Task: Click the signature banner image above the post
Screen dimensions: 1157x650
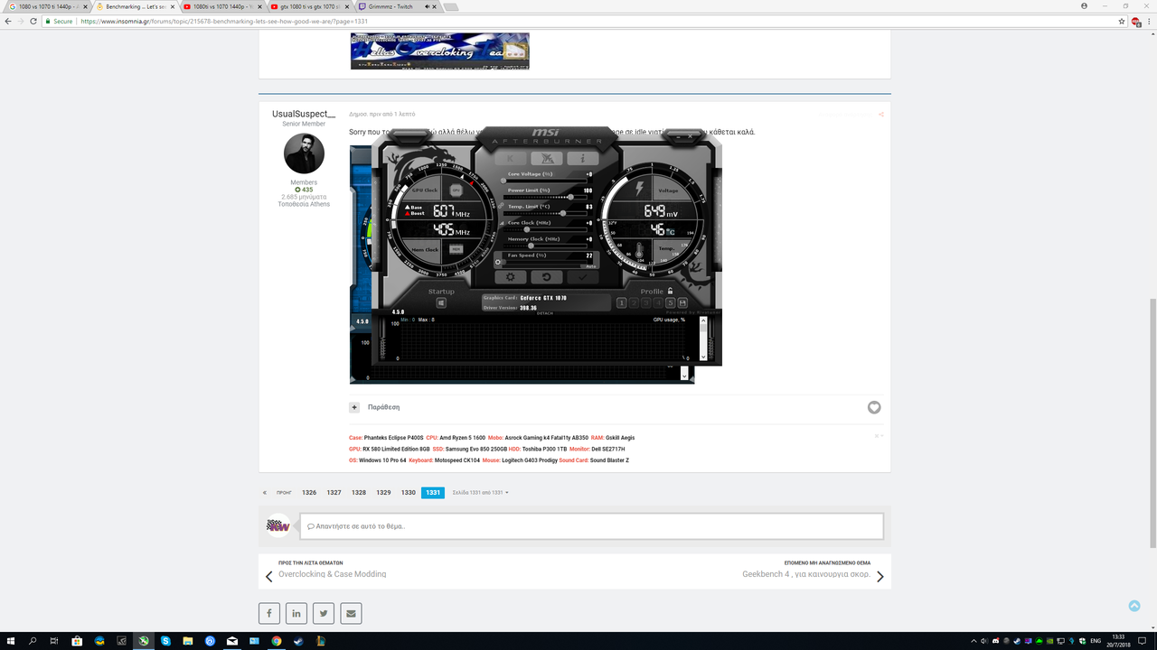Action: 440,51
